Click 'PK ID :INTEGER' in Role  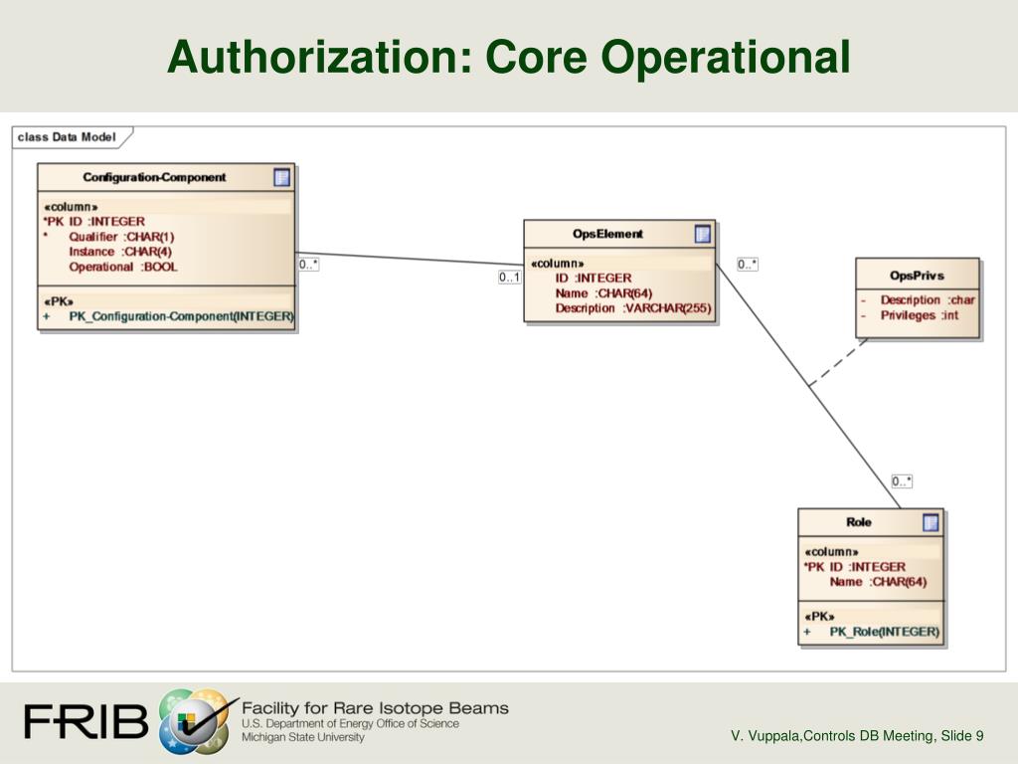855,566
